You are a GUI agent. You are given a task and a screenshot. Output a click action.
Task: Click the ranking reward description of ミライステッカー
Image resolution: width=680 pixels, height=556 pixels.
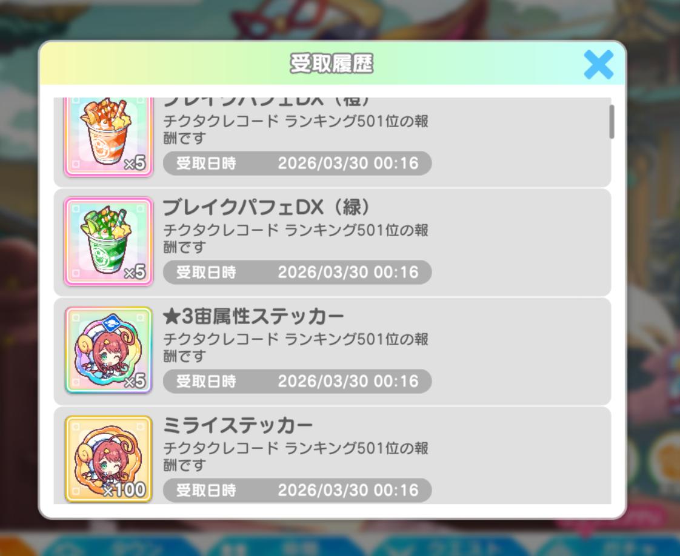pyautogui.click(x=296, y=456)
